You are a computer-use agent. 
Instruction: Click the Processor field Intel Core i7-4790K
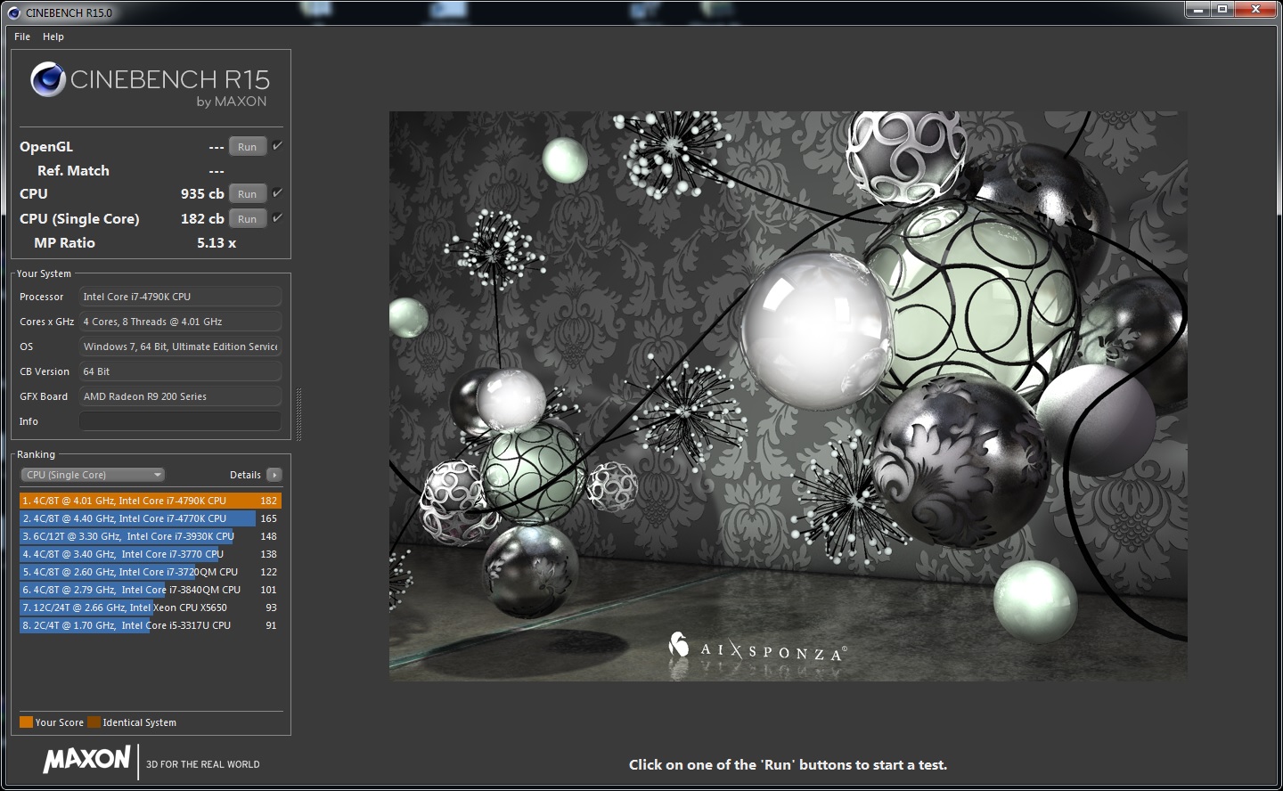click(181, 297)
